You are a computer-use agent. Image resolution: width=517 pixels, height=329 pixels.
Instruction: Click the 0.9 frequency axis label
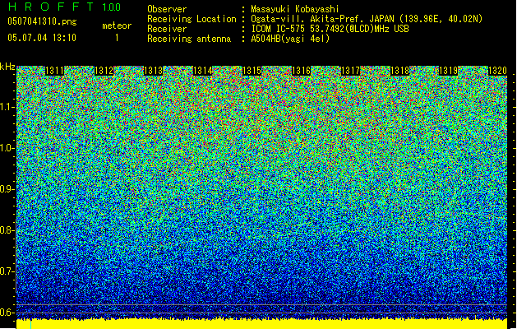point(7,189)
